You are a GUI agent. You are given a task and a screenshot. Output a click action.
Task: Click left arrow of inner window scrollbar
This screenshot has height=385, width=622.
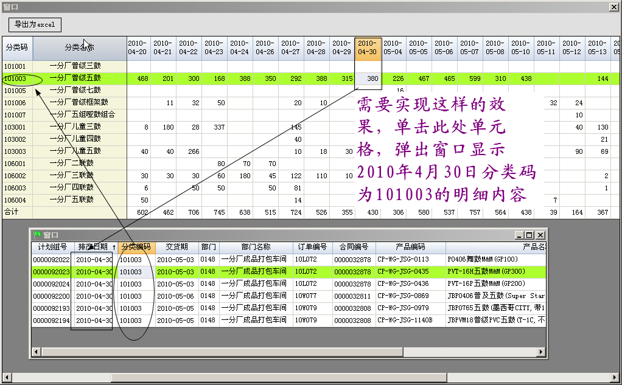click(36, 352)
